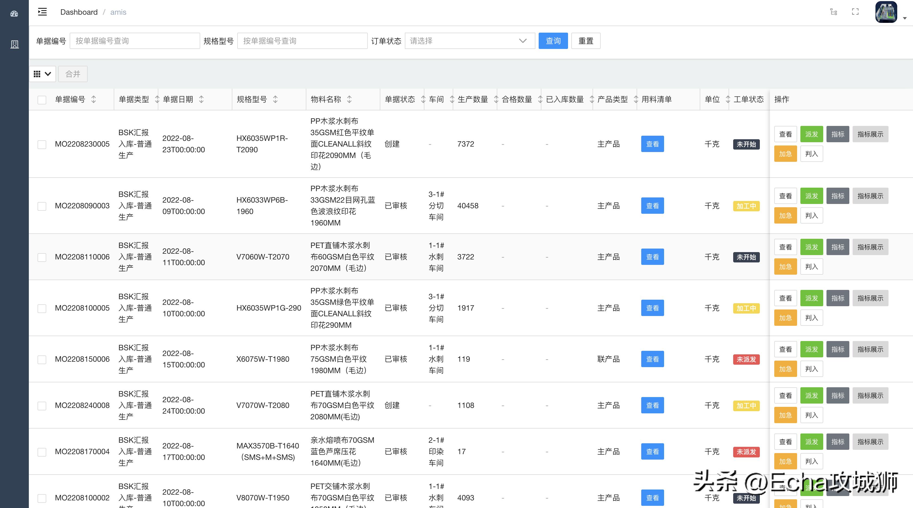Open the amis breadcrumb item
This screenshot has height=508, width=913.
(x=118, y=12)
